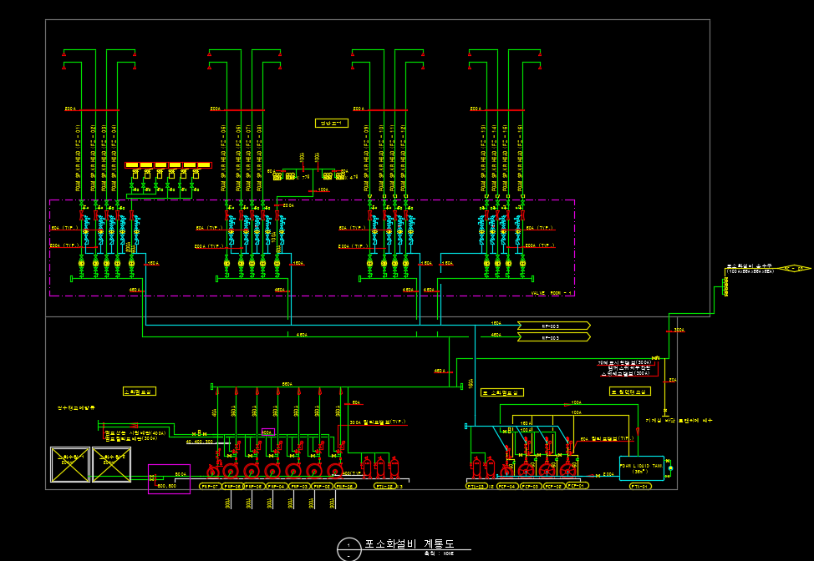Click the FTN-03 tank tag
The height and width of the screenshot is (561, 814).
476,487
